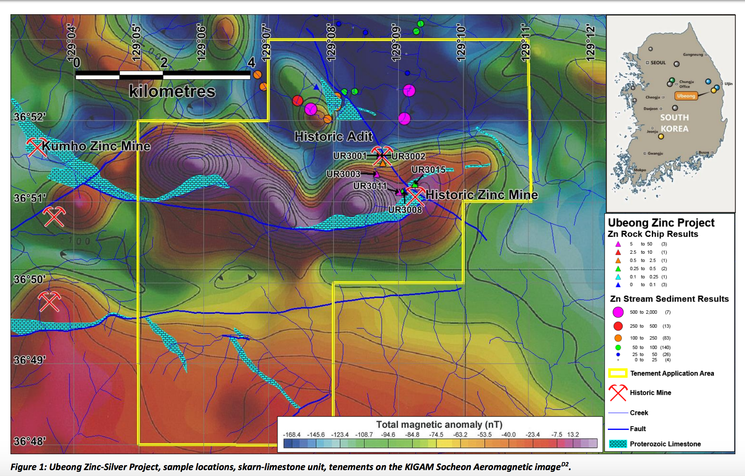The image size is (745, 476).
Task: Click the blue triangle for 0 to 0.1 results
Action: [x=618, y=285]
